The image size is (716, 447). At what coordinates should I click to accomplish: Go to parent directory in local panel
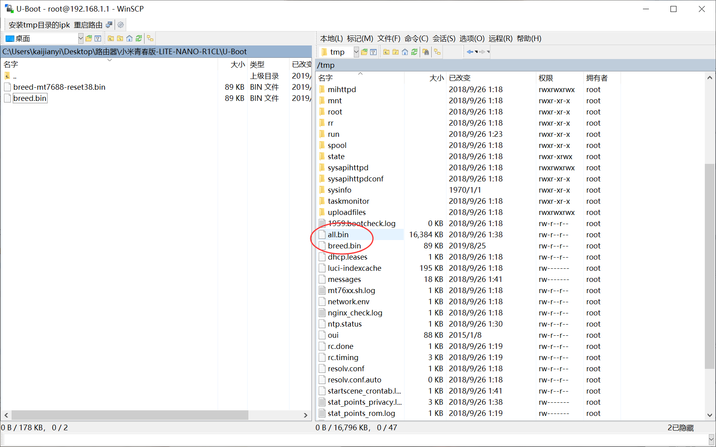tap(111, 38)
